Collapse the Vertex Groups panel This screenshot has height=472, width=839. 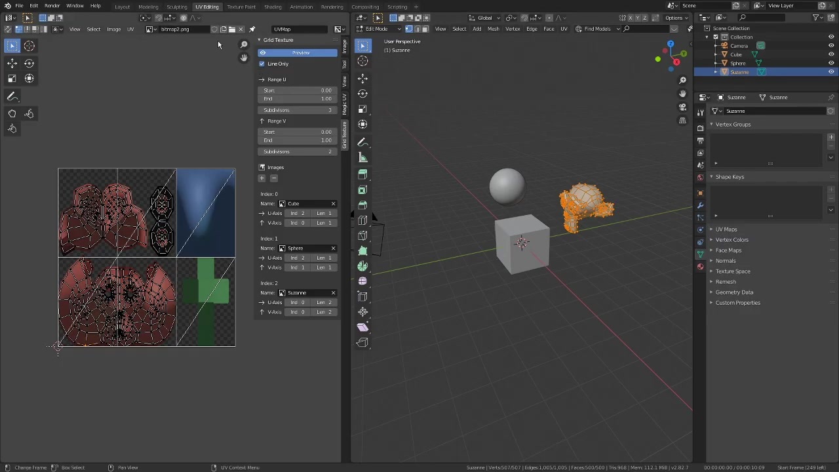pos(711,125)
